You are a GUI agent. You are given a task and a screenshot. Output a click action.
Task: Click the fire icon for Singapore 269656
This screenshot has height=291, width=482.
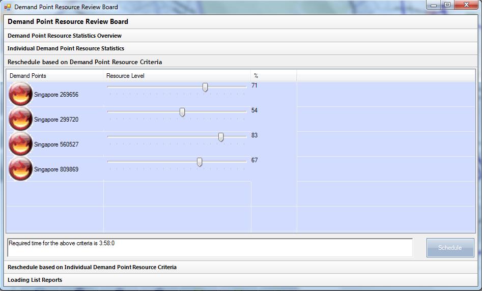click(x=20, y=94)
